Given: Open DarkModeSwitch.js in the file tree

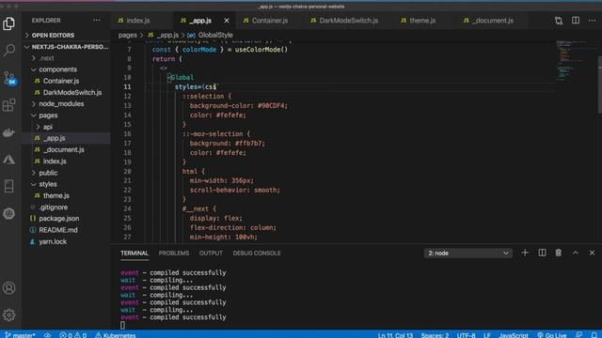Looking at the screenshot, I should (66, 92).
